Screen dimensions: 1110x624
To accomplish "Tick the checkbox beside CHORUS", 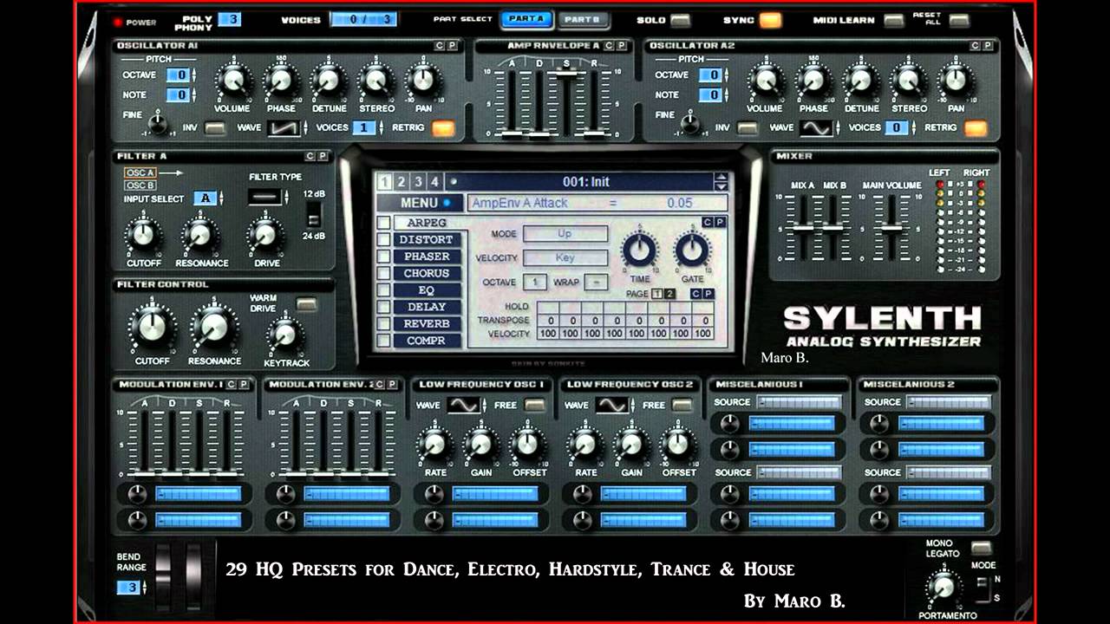I will click(384, 273).
